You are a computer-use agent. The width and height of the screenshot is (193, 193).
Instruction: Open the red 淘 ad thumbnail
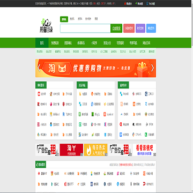pyautogui.click(x=71, y=150)
